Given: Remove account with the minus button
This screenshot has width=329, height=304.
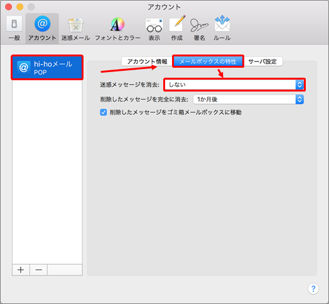Looking at the screenshot, I should pos(38,270).
